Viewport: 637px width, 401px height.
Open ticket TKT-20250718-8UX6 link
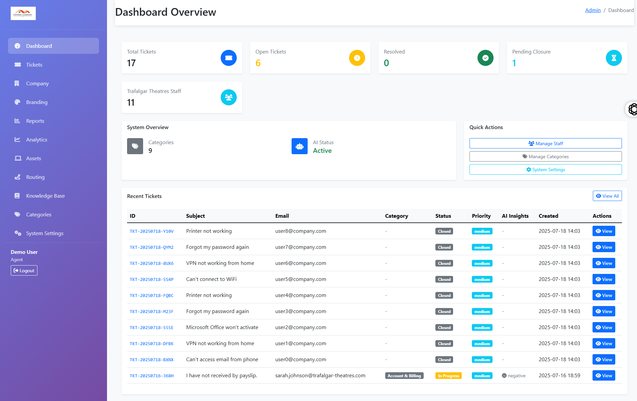coord(151,263)
